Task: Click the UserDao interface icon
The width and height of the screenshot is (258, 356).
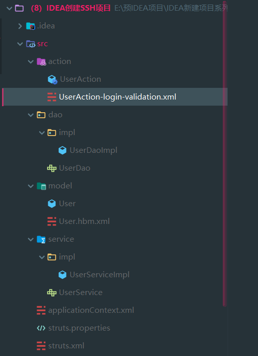Action: coord(52,168)
